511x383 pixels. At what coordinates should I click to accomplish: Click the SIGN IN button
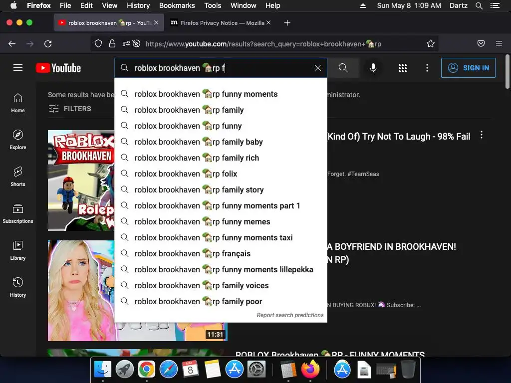click(x=468, y=68)
